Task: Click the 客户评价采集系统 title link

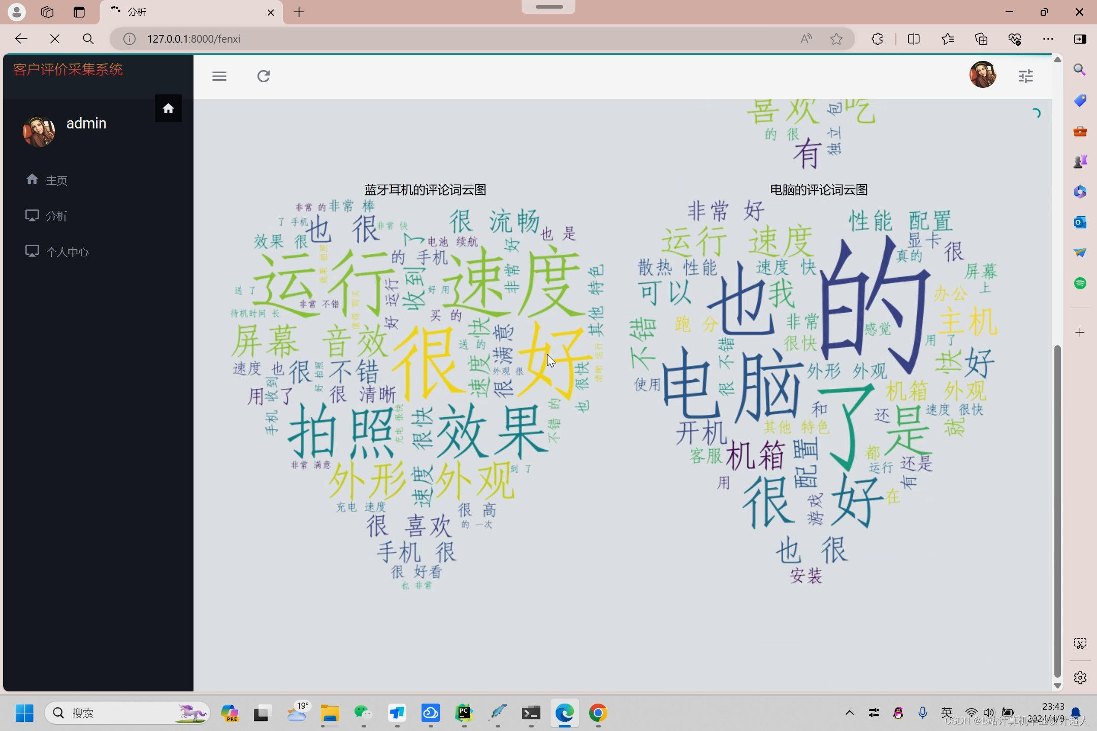Action: (x=68, y=70)
